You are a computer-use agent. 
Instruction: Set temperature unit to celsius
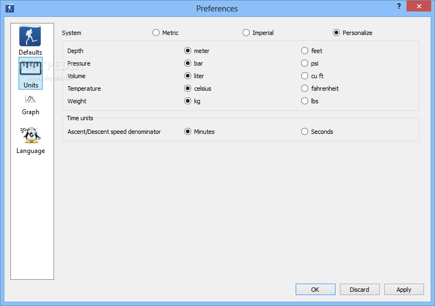click(198, 89)
